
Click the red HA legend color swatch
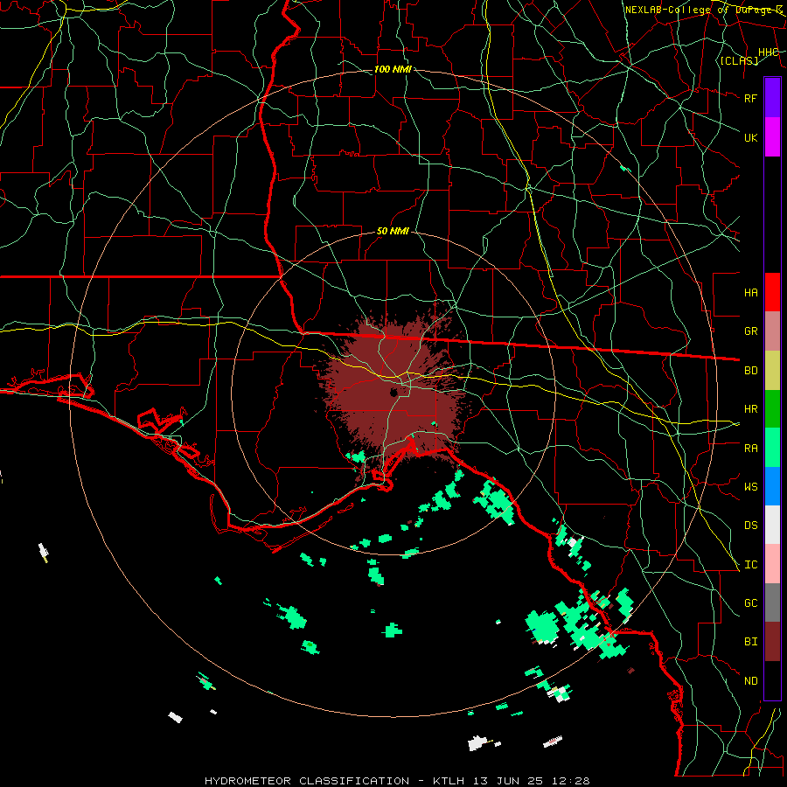point(772,292)
